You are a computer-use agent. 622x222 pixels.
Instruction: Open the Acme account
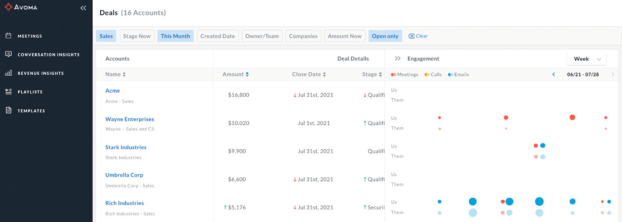113,91
